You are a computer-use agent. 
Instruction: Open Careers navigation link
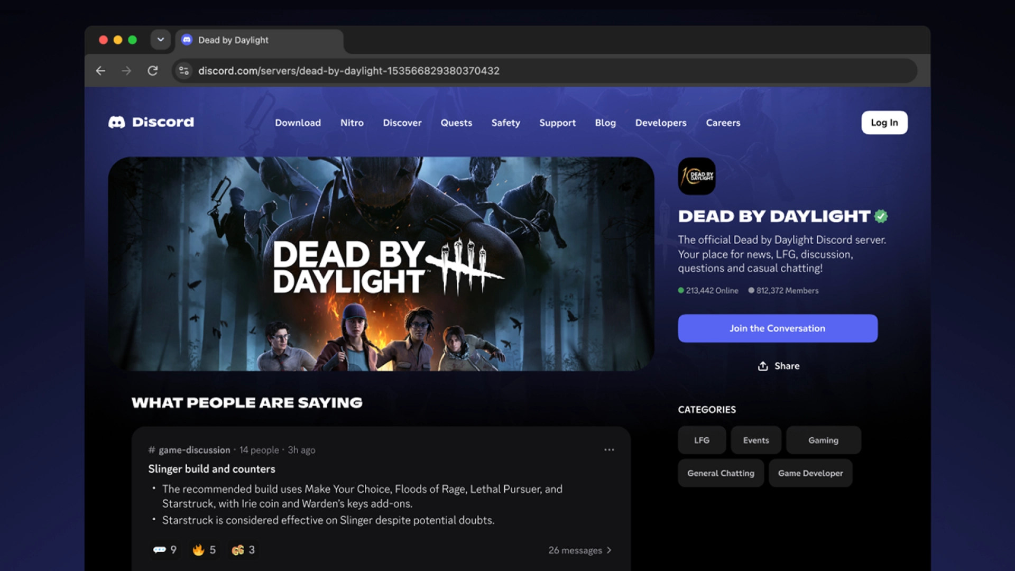723,123
